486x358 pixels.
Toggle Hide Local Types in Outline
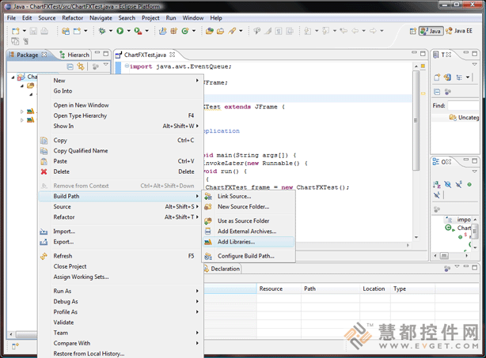tap(437, 195)
